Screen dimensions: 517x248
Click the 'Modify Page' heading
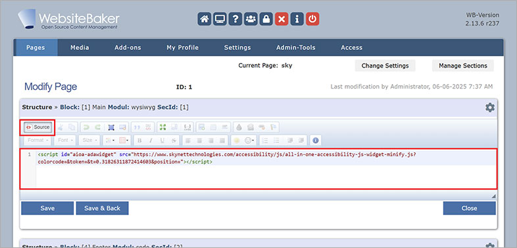coord(51,87)
